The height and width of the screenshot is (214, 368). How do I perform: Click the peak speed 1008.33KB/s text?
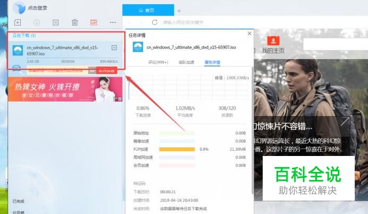pyautogui.click(x=232, y=78)
